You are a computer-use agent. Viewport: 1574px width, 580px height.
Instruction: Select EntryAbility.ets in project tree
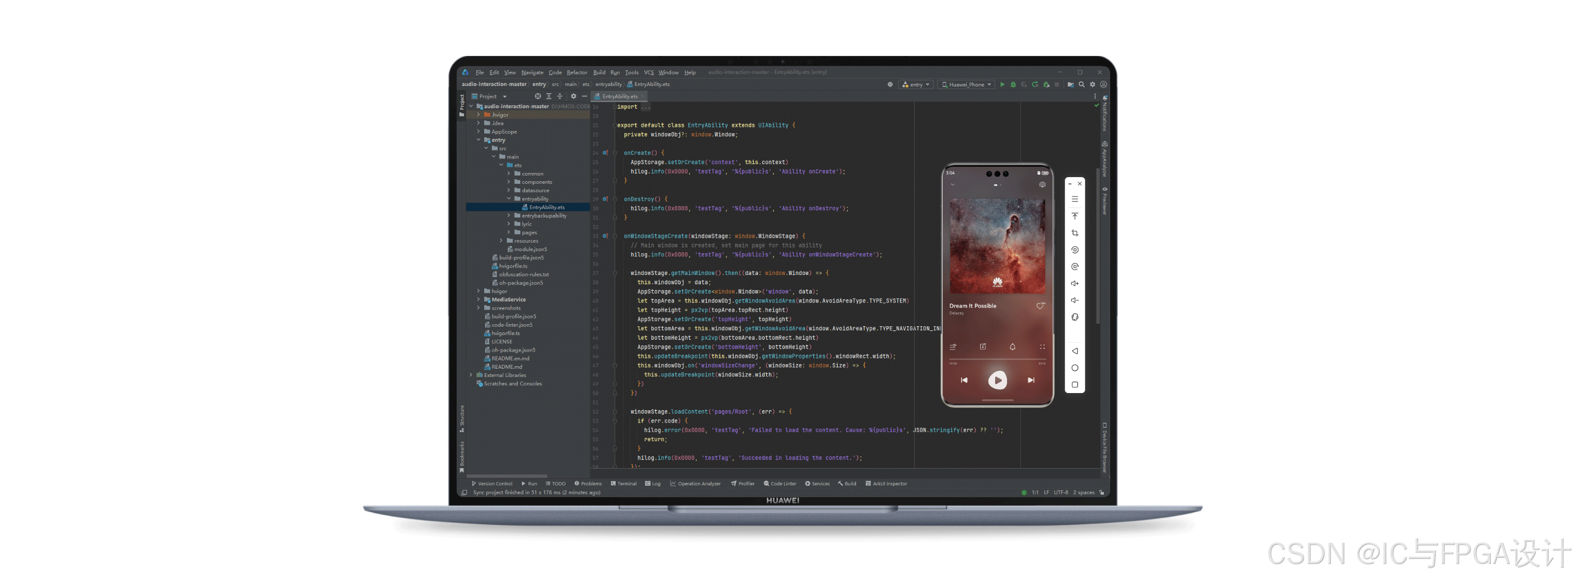pos(528,207)
